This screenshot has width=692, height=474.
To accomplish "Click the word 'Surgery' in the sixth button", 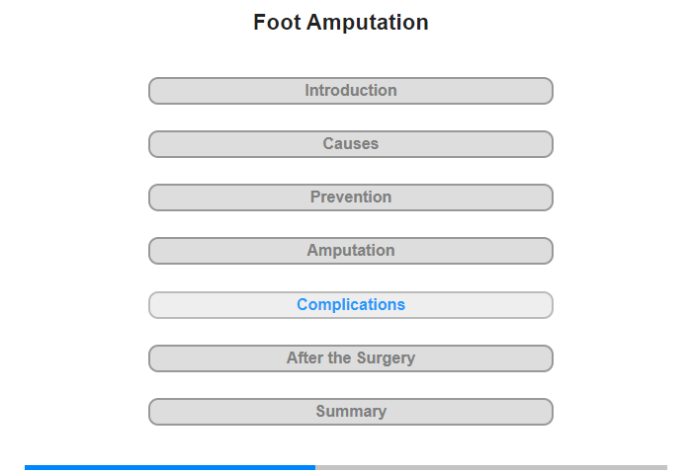I will pyautogui.click(x=386, y=358).
